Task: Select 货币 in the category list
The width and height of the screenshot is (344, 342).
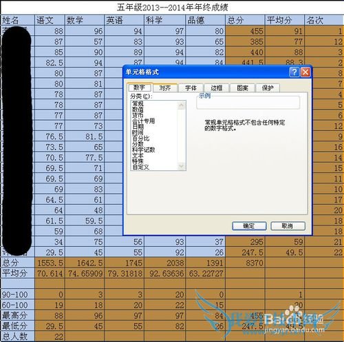Action: tap(138, 115)
